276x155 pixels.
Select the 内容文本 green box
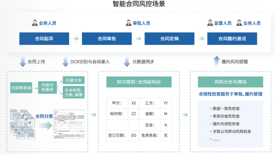point(74,80)
